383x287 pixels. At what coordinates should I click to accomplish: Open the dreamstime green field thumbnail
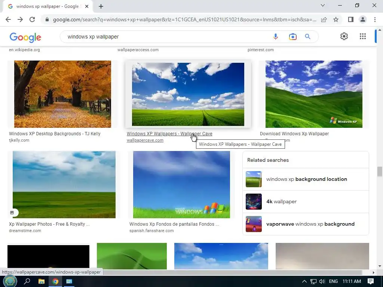(x=64, y=185)
